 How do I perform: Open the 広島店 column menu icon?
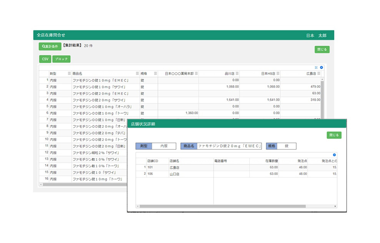pyautogui.click(x=319, y=73)
